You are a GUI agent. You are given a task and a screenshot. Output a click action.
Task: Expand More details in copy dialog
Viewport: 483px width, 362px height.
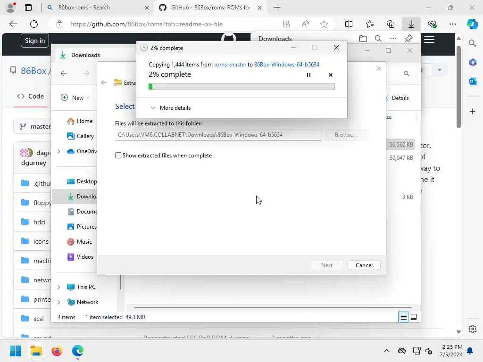(x=170, y=108)
